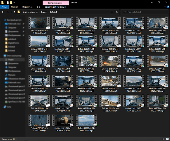This screenshot has height=141, width=170.
Task: Click file name Enlisted 2021.04.28 - 23.52.01.10.mp4
Action: 86,109
